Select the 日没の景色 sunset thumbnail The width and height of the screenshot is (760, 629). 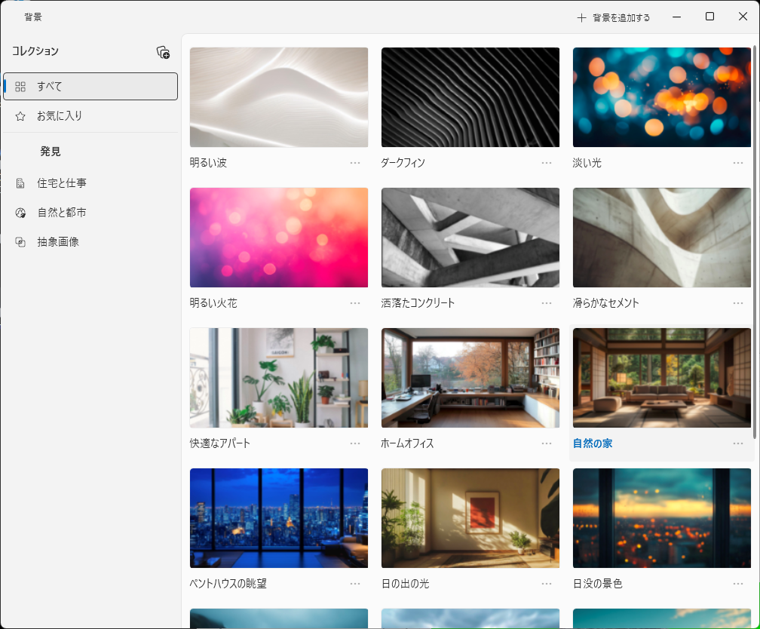[662, 518]
